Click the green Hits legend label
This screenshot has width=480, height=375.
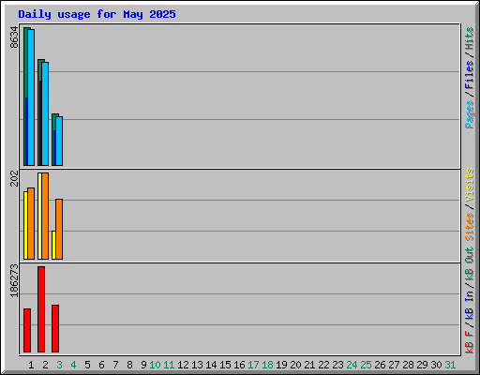470,38
